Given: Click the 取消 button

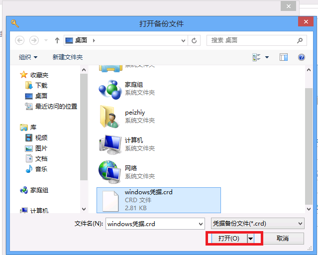Looking at the screenshot, I should tap(283, 239).
